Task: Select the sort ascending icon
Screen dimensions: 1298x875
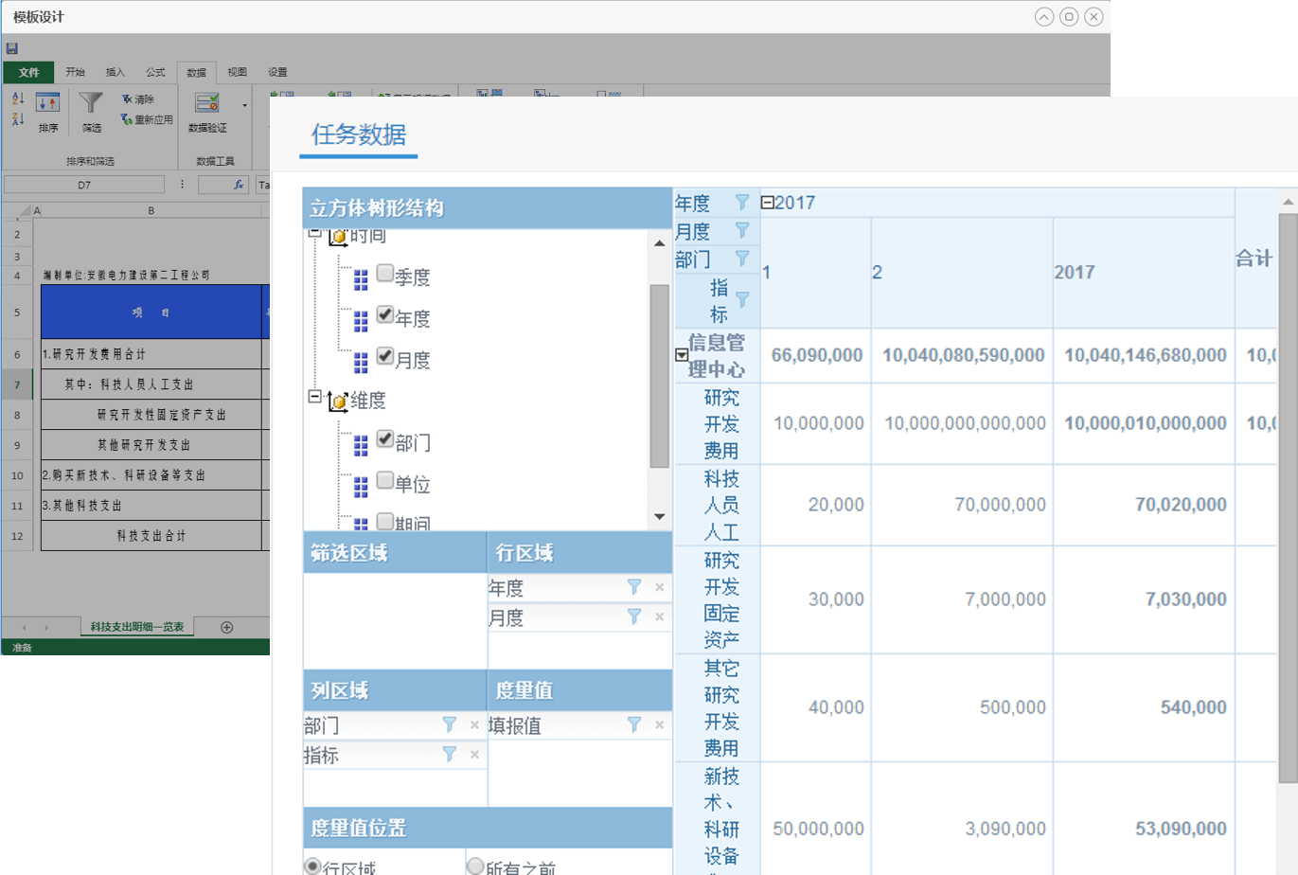Action: [x=20, y=98]
